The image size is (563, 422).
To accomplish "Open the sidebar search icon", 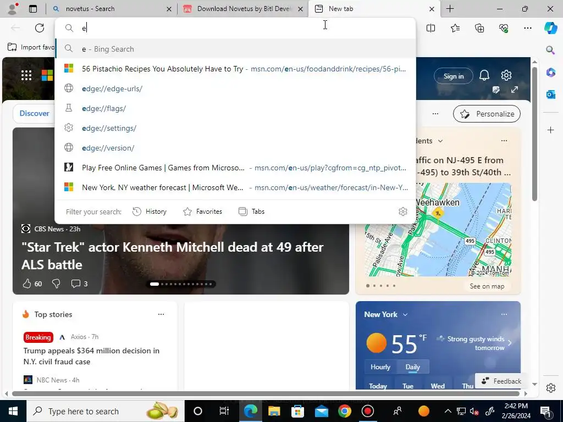I will 550,50.
